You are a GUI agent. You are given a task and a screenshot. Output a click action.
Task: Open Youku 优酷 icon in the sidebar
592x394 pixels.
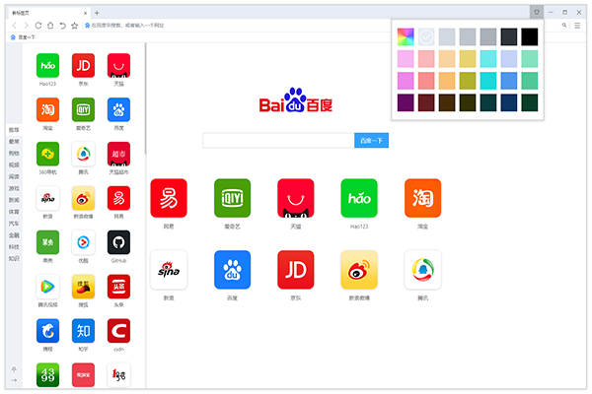(x=83, y=242)
